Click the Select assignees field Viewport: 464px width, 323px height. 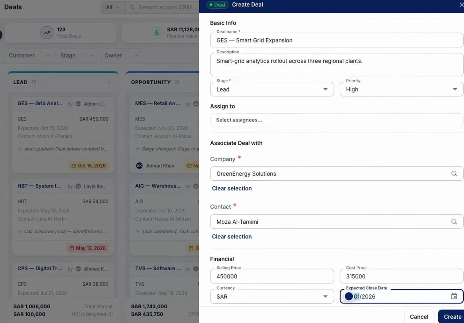[x=337, y=120]
